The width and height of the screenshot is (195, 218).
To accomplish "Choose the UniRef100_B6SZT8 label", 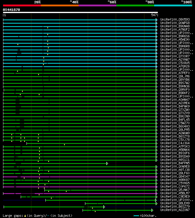I will click(175, 136).
